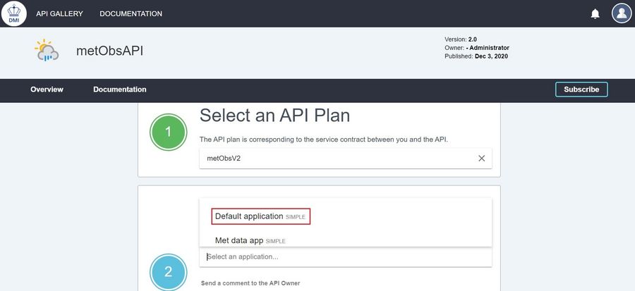The height and width of the screenshot is (291, 635).
Task: Click the green step 1 circle
Action: pyautogui.click(x=168, y=132)
